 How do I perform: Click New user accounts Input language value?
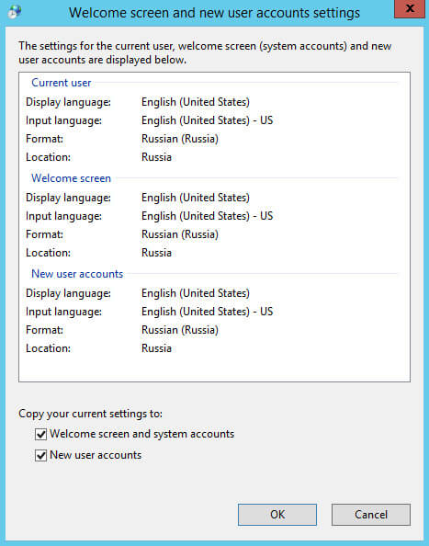(208, 312)
